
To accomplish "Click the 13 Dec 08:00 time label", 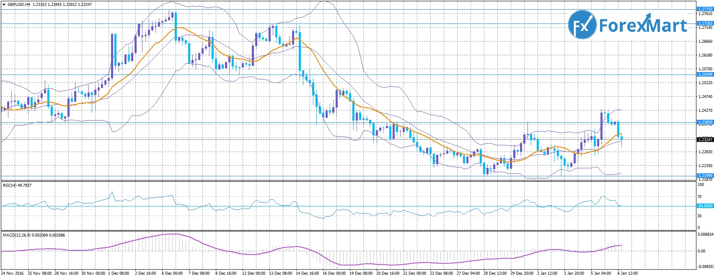I will (281, 273).
